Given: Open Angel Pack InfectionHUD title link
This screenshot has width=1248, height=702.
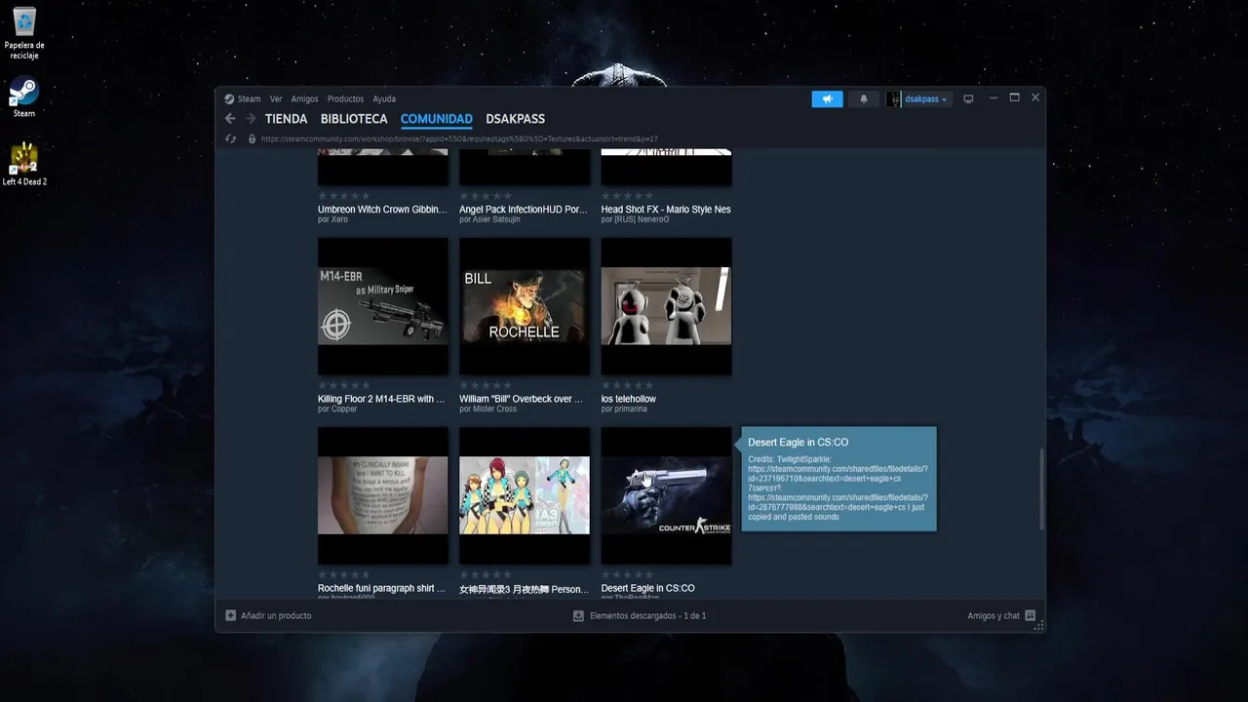Looking at the screenshot, I should [524, 210].
